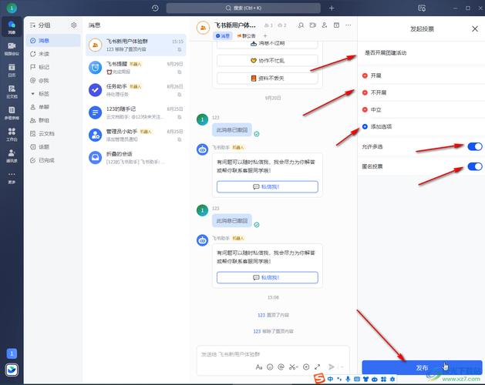
Task: Open the send options dropdown beside the send arrow
Action: [342, 367]
